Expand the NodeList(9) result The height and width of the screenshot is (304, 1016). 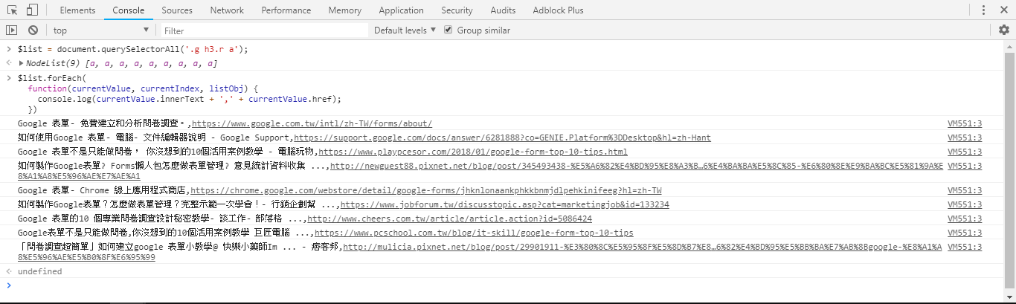coord(22,63)
